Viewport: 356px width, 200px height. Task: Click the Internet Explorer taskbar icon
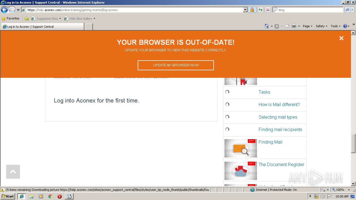(x=22, y=196)
